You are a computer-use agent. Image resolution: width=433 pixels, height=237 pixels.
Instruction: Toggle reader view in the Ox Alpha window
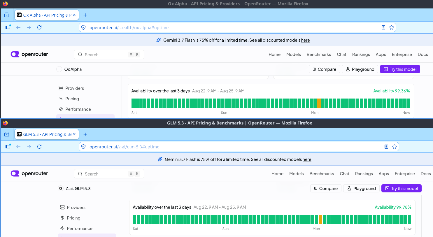click(x=383, y=27)
